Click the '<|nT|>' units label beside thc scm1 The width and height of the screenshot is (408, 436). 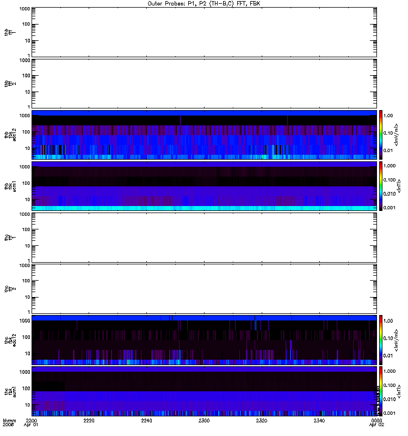coord(399,391)
